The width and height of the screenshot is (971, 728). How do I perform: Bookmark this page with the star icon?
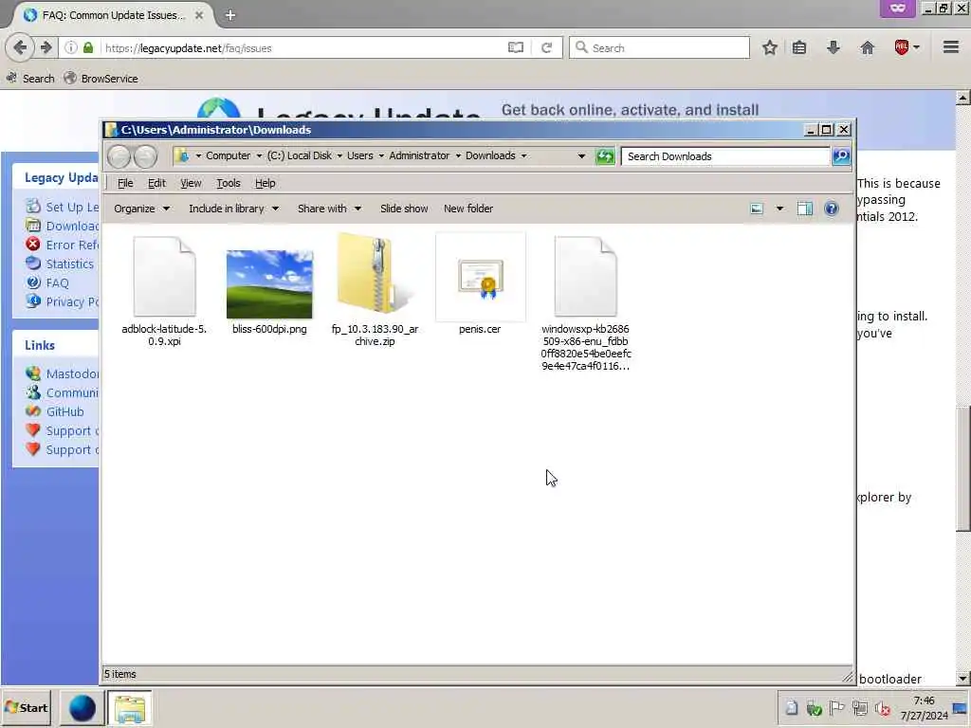click(770, 47)
